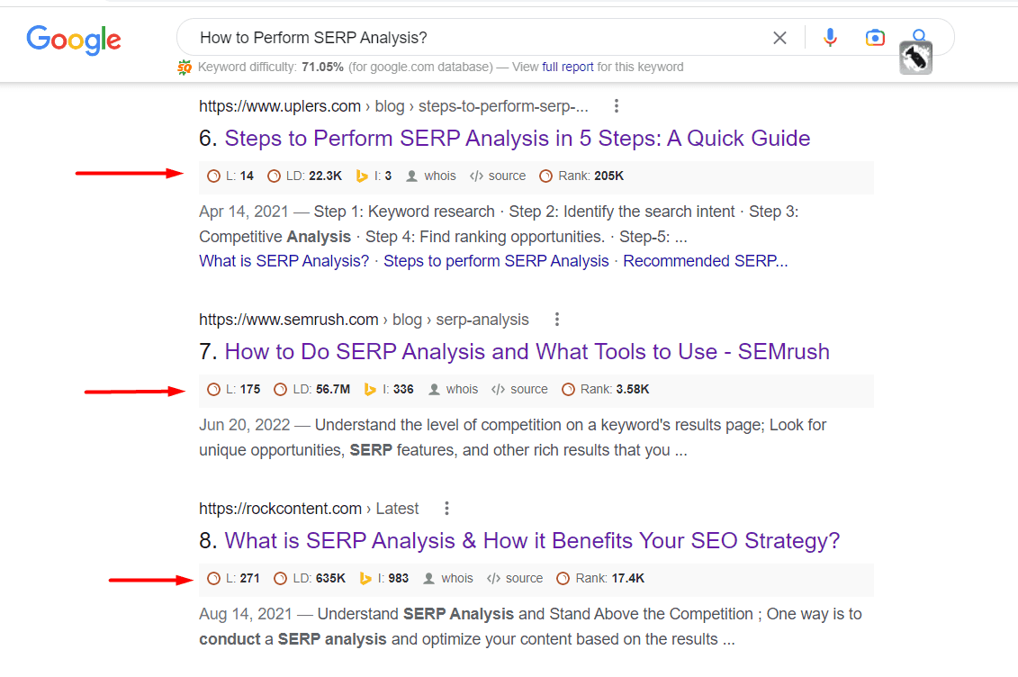The image size is (1018, 677).
Task: View source for uplers result
Action: click(x=498, y=176)
